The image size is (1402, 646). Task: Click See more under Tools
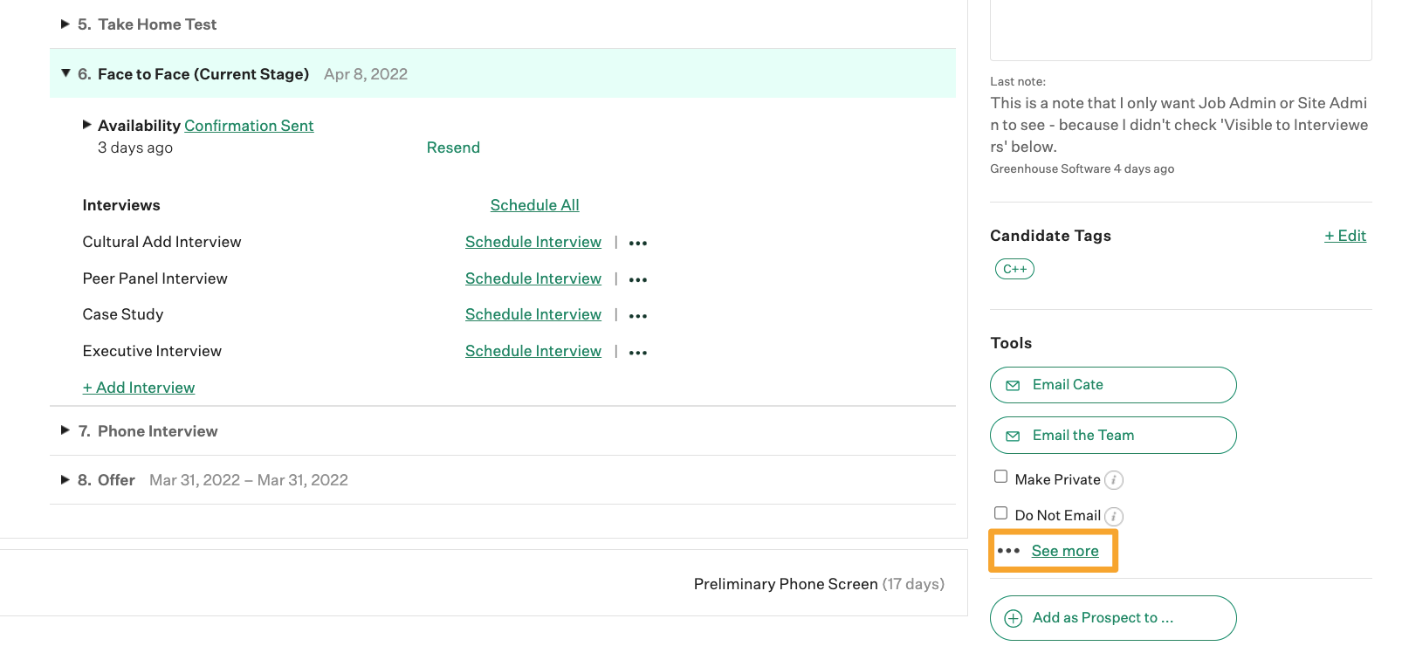1064,551
